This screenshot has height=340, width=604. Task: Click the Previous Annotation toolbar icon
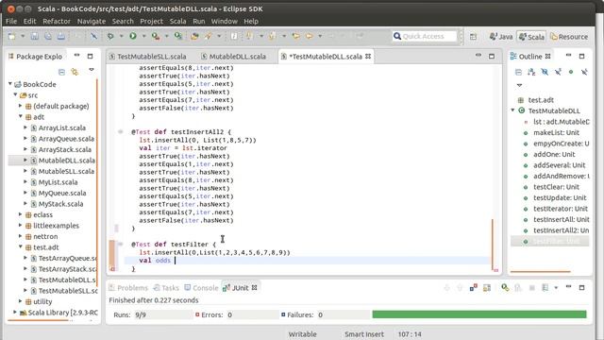(x=273, y=36)
